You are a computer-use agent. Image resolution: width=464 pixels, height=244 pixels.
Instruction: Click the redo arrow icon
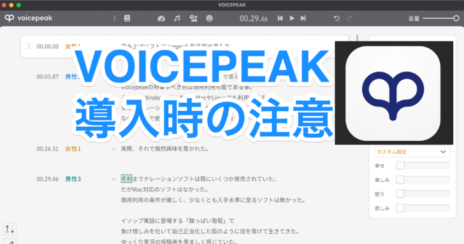(x=349, y=18)
